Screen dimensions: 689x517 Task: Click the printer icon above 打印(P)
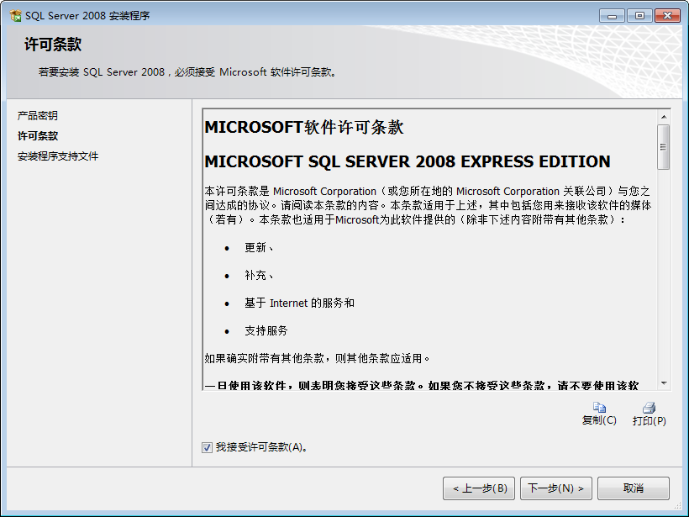click(x=649, y=408)
